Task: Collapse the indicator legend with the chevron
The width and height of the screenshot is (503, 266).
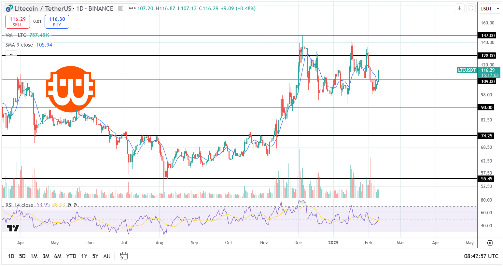Action: (x=11, y=55)
